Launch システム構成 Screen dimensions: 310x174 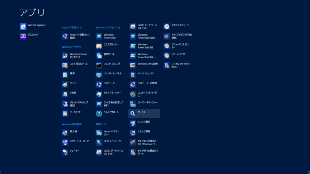144,123
